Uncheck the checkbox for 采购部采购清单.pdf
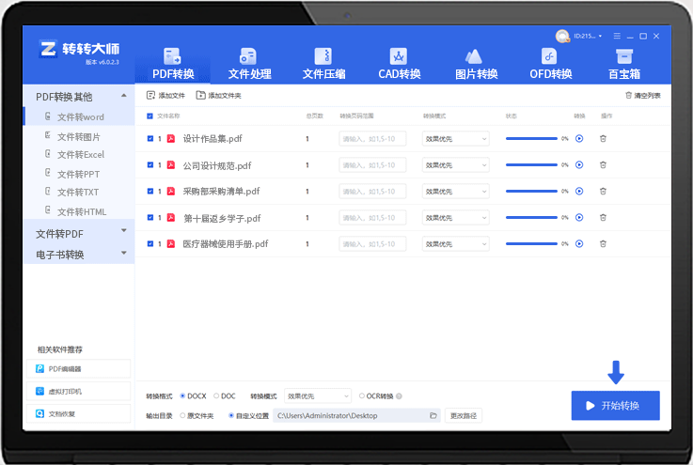 (150, 192)
